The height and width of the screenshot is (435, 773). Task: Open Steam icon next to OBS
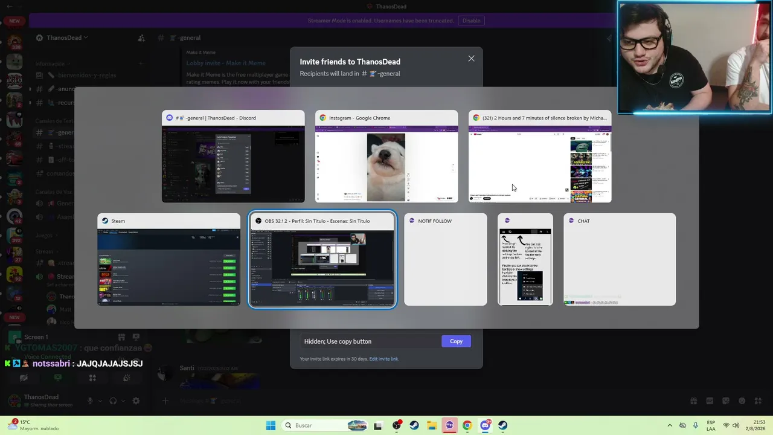tap(414, 425)
